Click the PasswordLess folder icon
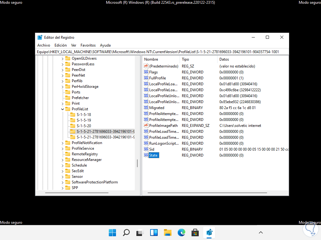This screenshot has height=240, width=321. [x=68, y=64]
